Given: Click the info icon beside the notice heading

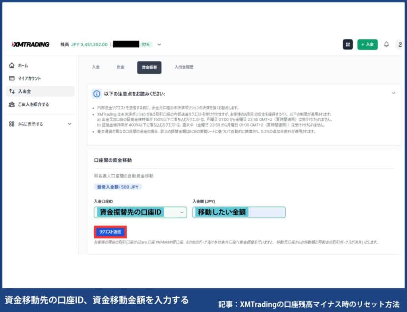Looking at the screenshot, I should tap(97, 94).
